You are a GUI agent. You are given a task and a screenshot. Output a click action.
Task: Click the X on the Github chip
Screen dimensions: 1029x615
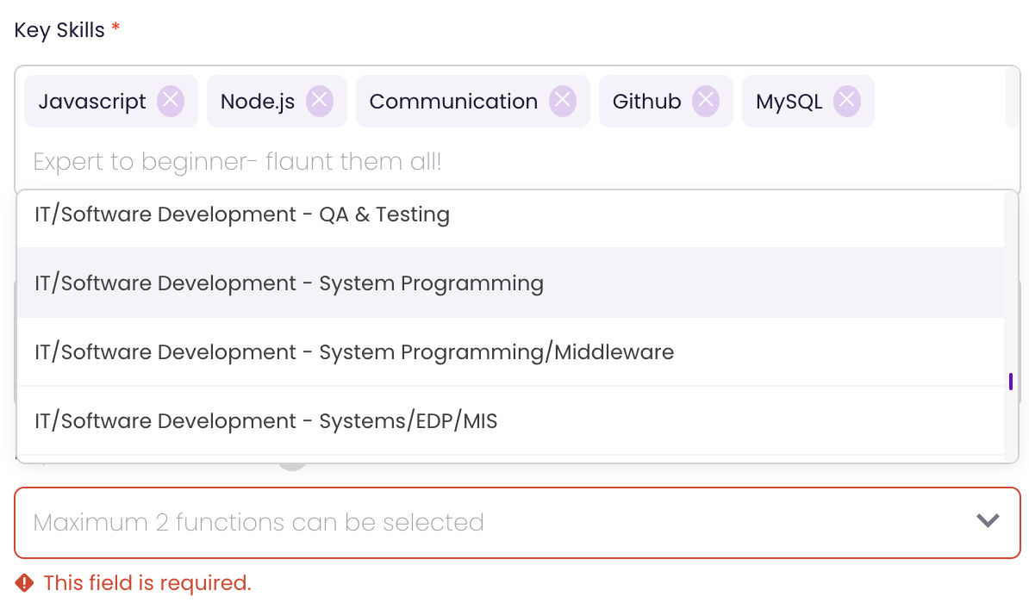coord(706,102)
